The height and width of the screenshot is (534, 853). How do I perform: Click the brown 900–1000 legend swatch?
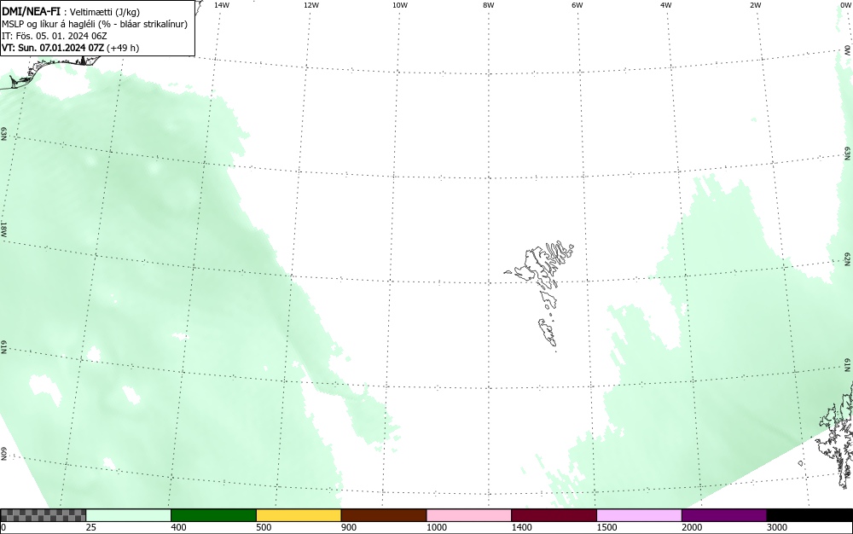[x=384, y=515]
